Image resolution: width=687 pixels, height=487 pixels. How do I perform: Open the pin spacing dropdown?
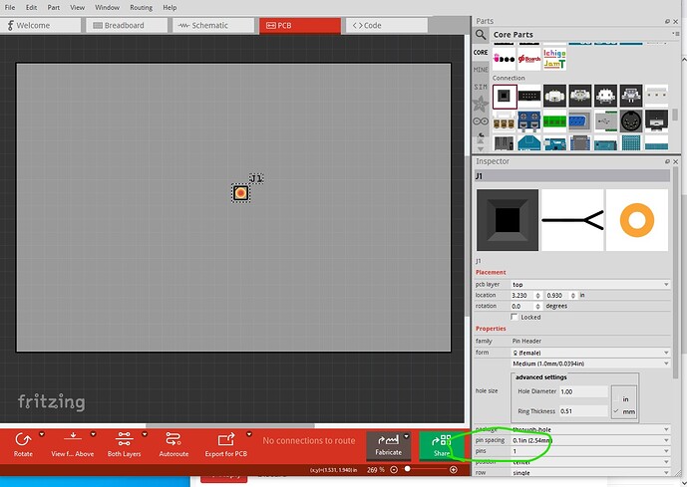pyautogui.click(x=589, y=439)
